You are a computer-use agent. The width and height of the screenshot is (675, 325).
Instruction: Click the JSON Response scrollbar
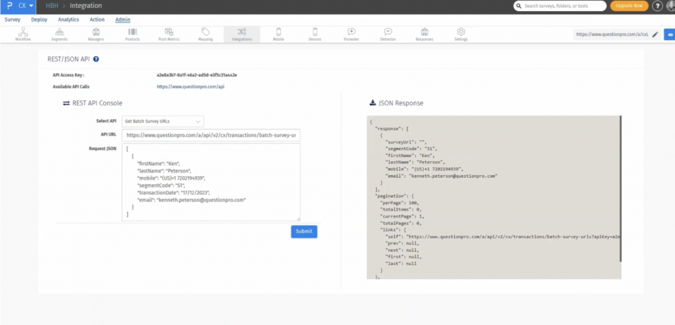click(x=620, y=188)
